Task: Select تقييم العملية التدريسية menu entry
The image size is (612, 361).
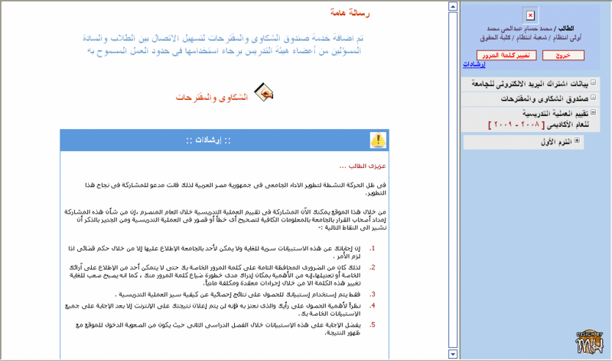Action: (x=555, y=114)
